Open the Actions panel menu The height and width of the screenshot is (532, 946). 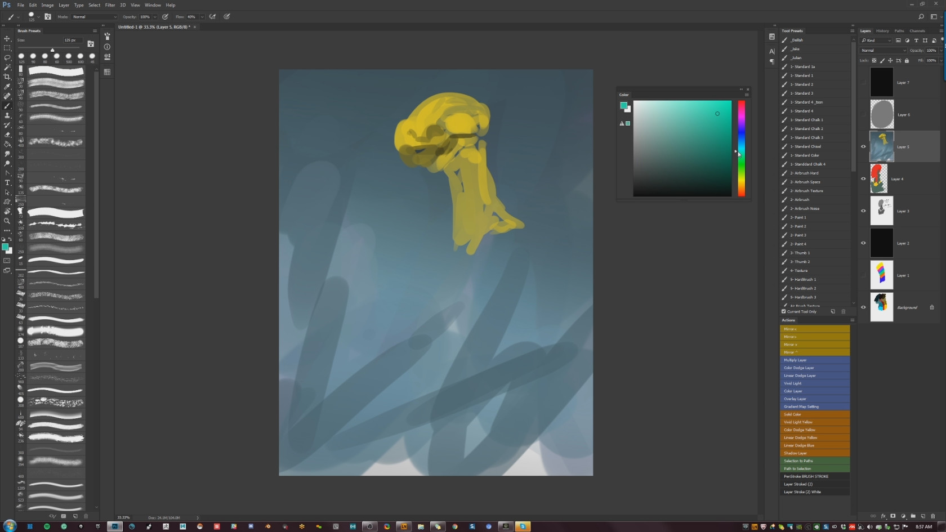[853, 320]
